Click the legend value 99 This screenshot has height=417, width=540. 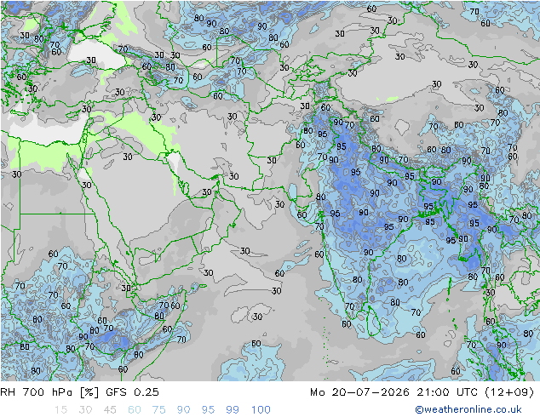coord(233,410)
